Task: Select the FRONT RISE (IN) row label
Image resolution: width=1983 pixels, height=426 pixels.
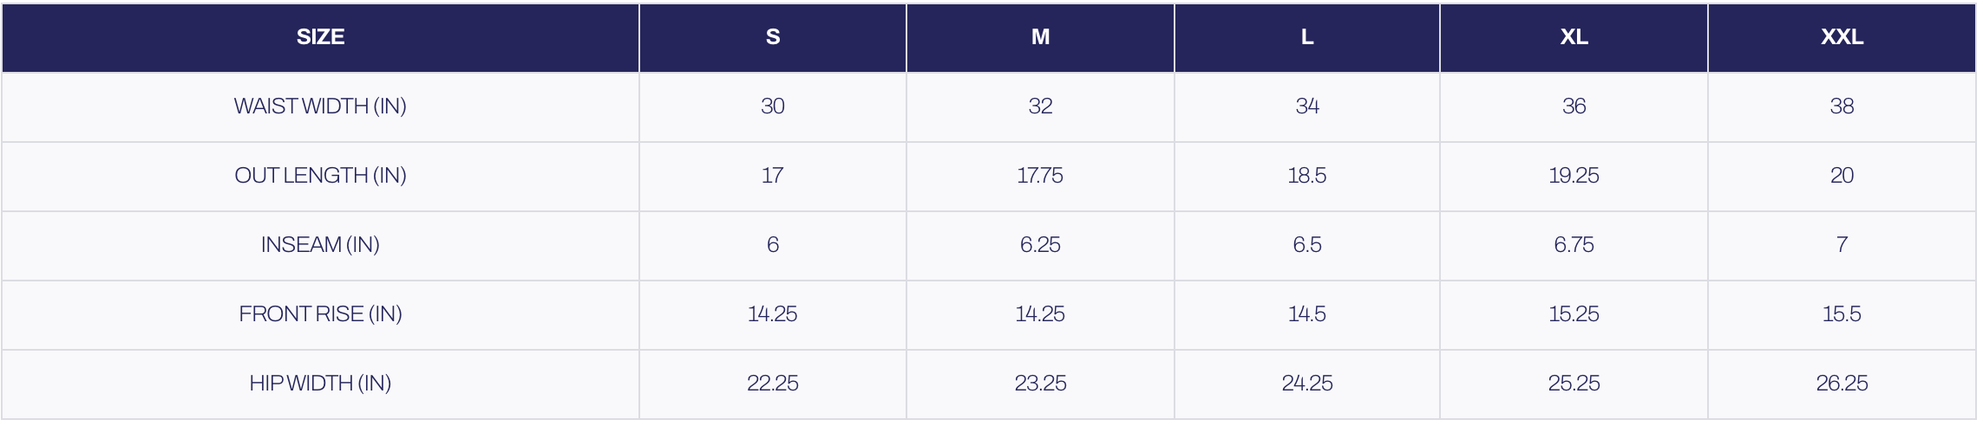Action: click(320, 314)
